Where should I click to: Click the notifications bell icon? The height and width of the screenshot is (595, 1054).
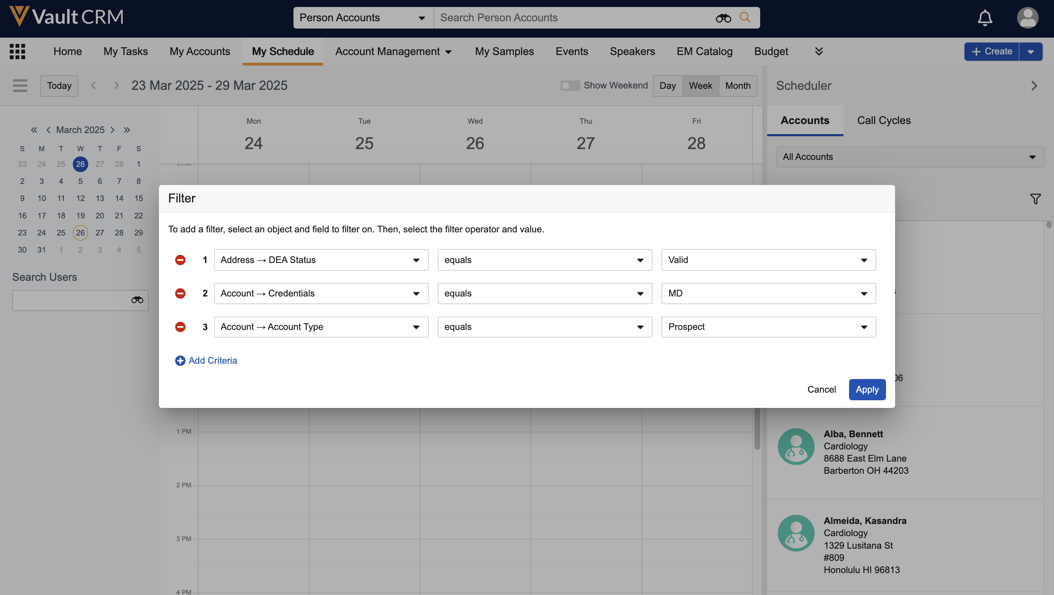point(985,18)
